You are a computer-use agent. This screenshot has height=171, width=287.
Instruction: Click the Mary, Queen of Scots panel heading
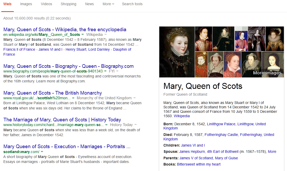[x=203, y=86]
